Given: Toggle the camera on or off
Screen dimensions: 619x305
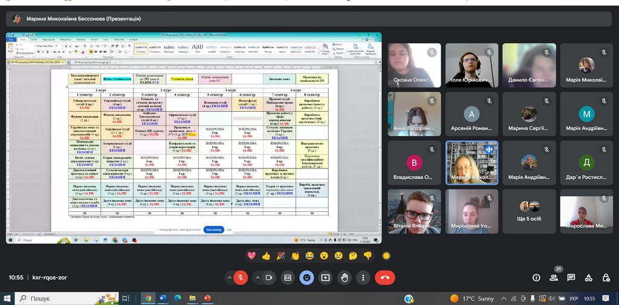Looking at the screenshot, I should [270, 277].
